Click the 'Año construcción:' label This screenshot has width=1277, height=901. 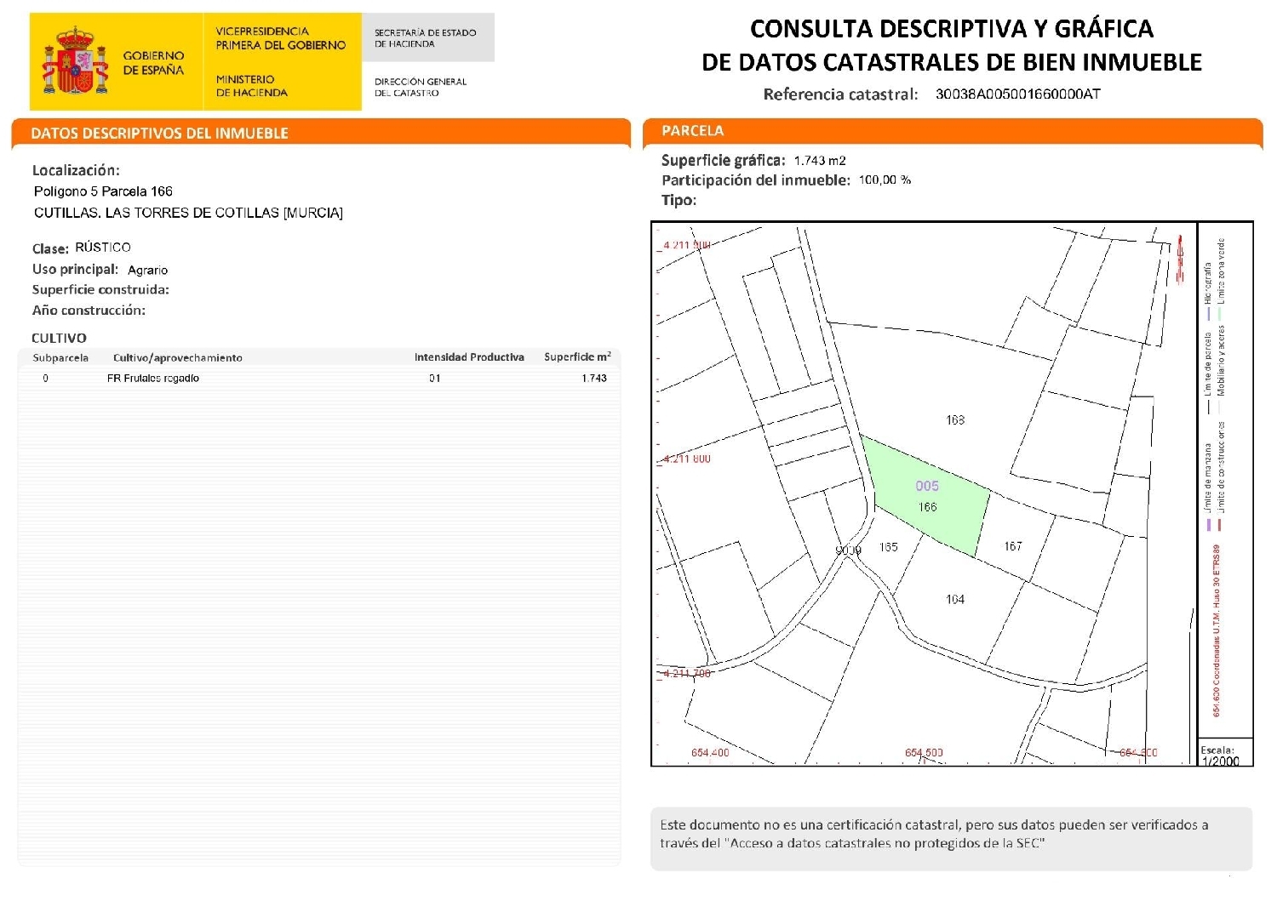click(89, 311)
